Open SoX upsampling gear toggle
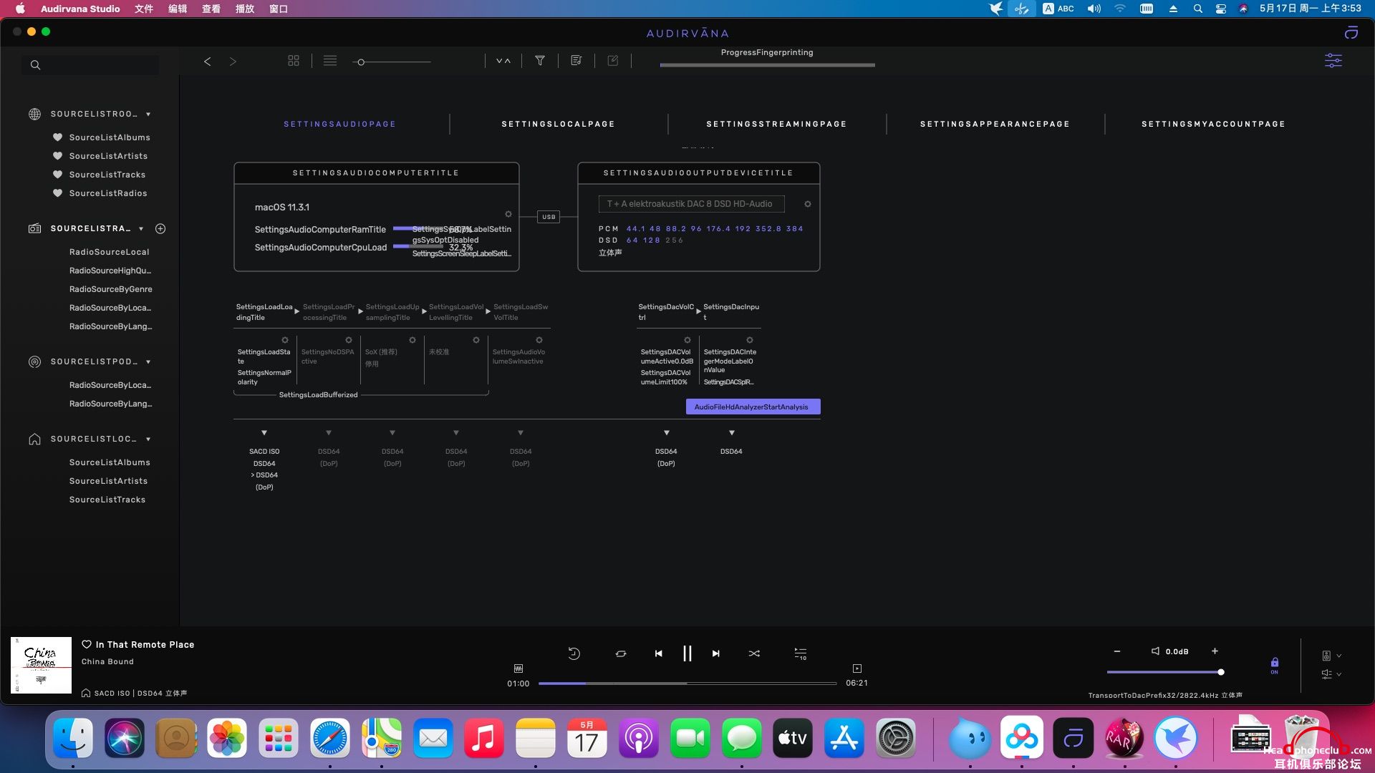 [412, 340]
